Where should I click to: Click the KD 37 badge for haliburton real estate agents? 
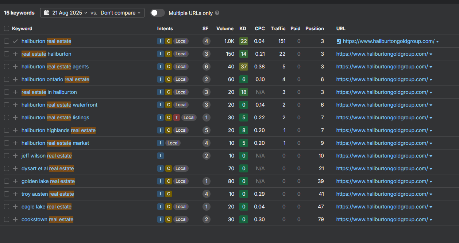tap(244, 67)
